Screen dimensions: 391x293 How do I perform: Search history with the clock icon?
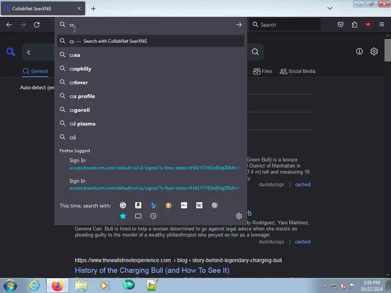(x=153, y=216)
